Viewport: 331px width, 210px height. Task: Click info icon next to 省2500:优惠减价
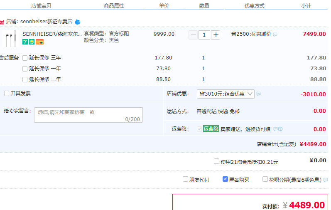275,35
